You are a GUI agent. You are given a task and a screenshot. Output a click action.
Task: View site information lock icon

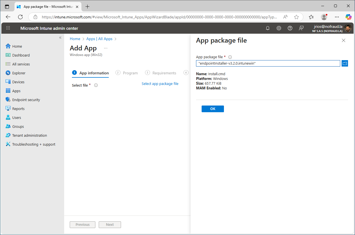coord(35,17)
